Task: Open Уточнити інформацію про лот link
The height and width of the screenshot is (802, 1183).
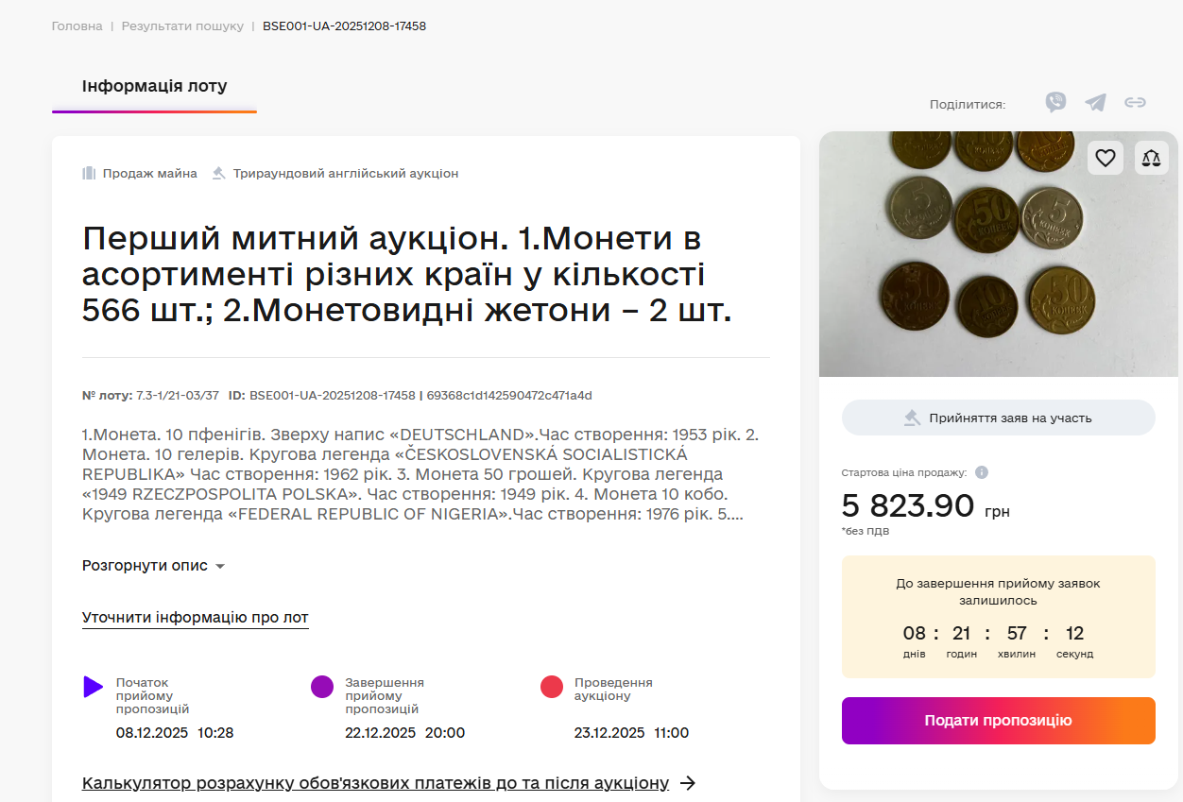Action: point(195,618)
